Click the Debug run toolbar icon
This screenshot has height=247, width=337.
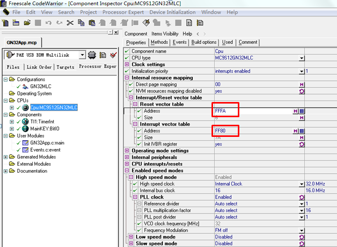tap(168, 23)
